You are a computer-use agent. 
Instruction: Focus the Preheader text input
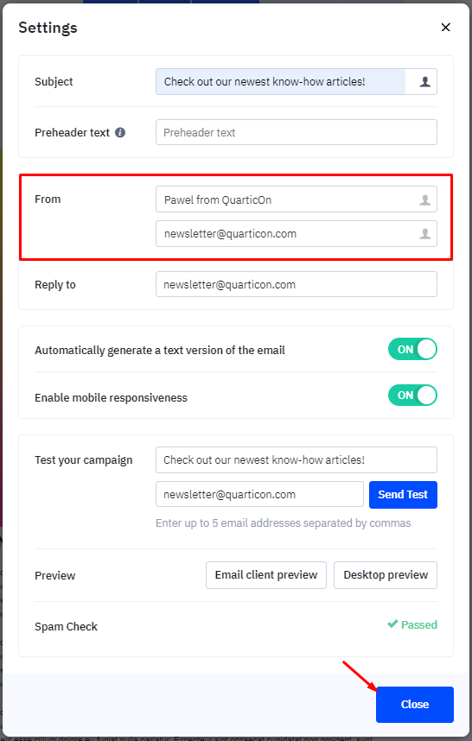pyautogui.click(x=297, y=132)
